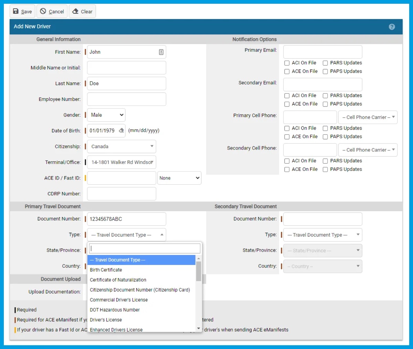Click the ACE ID / Fast ID field
Viewport: 413px width, 349px height.
pos(121,178)
